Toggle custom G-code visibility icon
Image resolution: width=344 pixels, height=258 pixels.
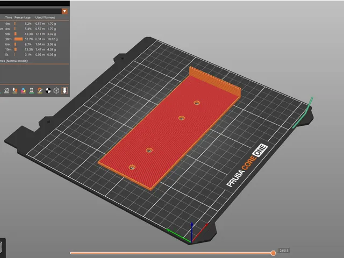[x=40, y=90]
